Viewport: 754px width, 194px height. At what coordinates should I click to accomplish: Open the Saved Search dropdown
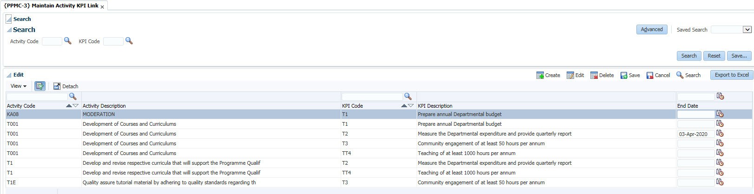click(x=747, y=30)
